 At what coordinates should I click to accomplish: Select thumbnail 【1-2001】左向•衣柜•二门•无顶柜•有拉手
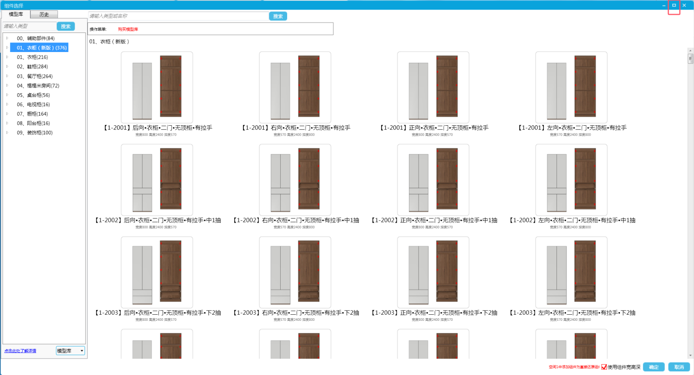point(571,87)
